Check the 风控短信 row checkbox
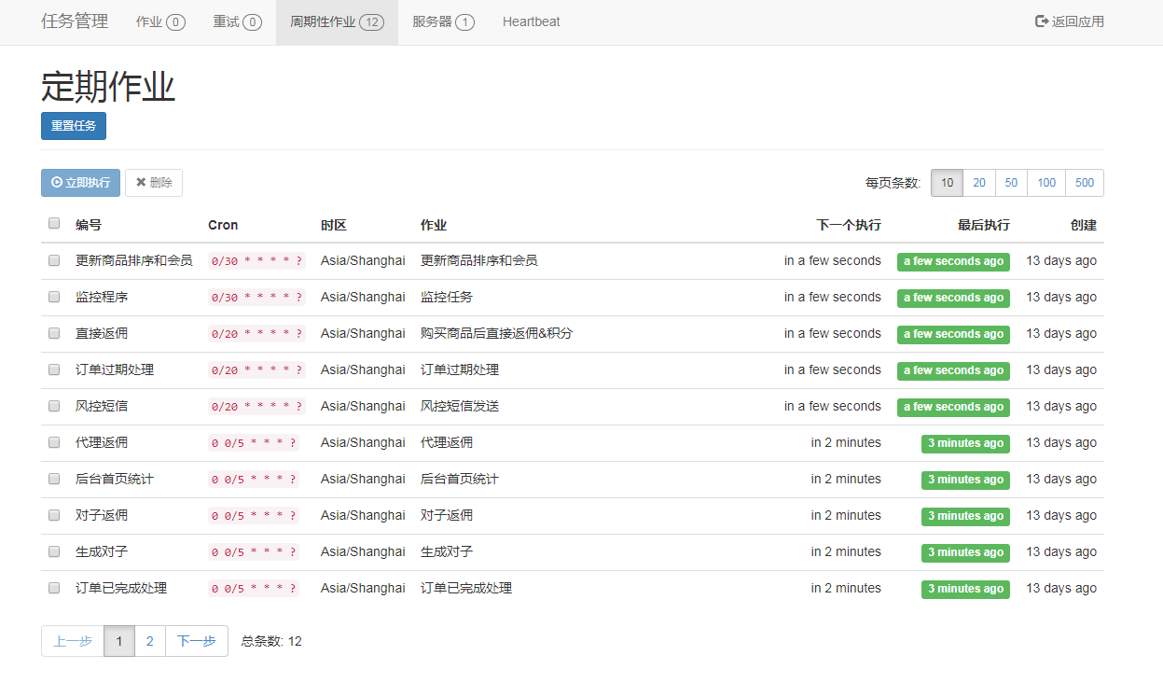Image resolution: width=1163 pixels, height=683 pixels. click(54, 406)
